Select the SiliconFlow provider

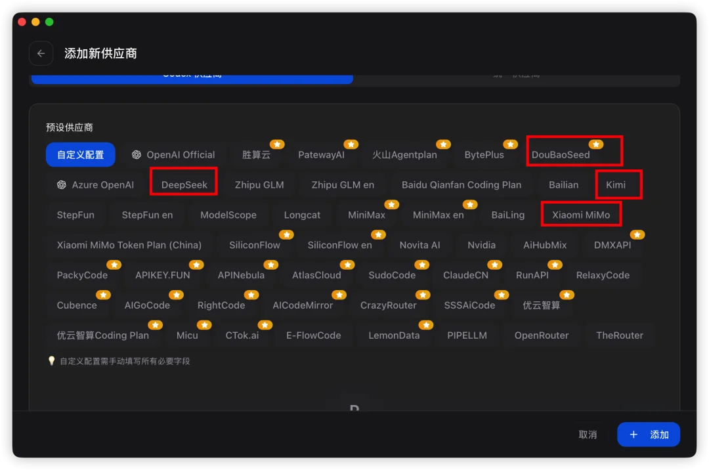tap(255, 245)
